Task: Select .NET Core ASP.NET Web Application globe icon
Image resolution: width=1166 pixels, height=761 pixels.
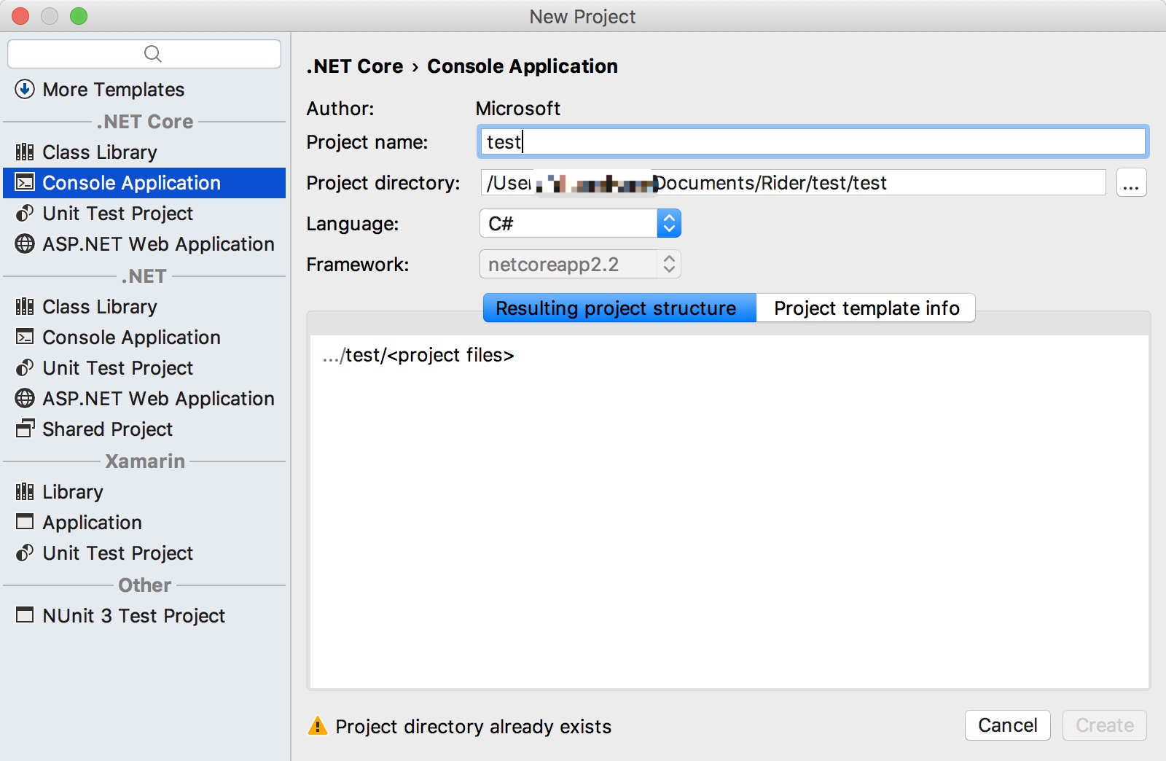Action: tap(25, 244)
